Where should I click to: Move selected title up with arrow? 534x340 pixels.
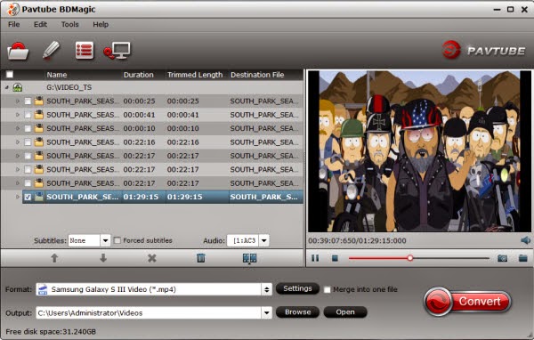click(54, 258)
